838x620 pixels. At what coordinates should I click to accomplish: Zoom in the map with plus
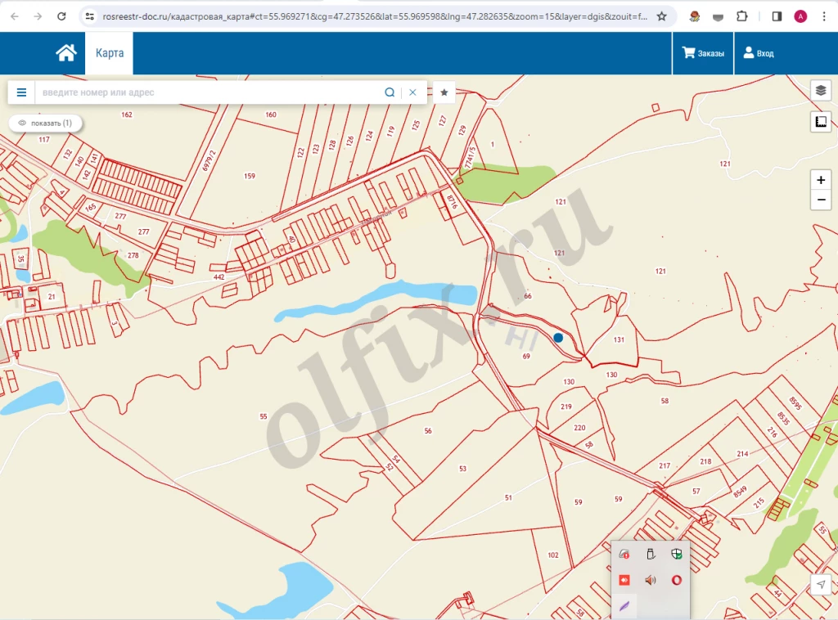coord(821,180)
